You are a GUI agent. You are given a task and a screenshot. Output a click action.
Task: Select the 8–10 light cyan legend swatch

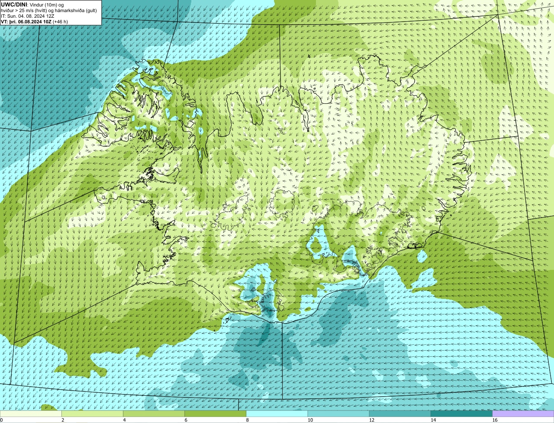277,414
